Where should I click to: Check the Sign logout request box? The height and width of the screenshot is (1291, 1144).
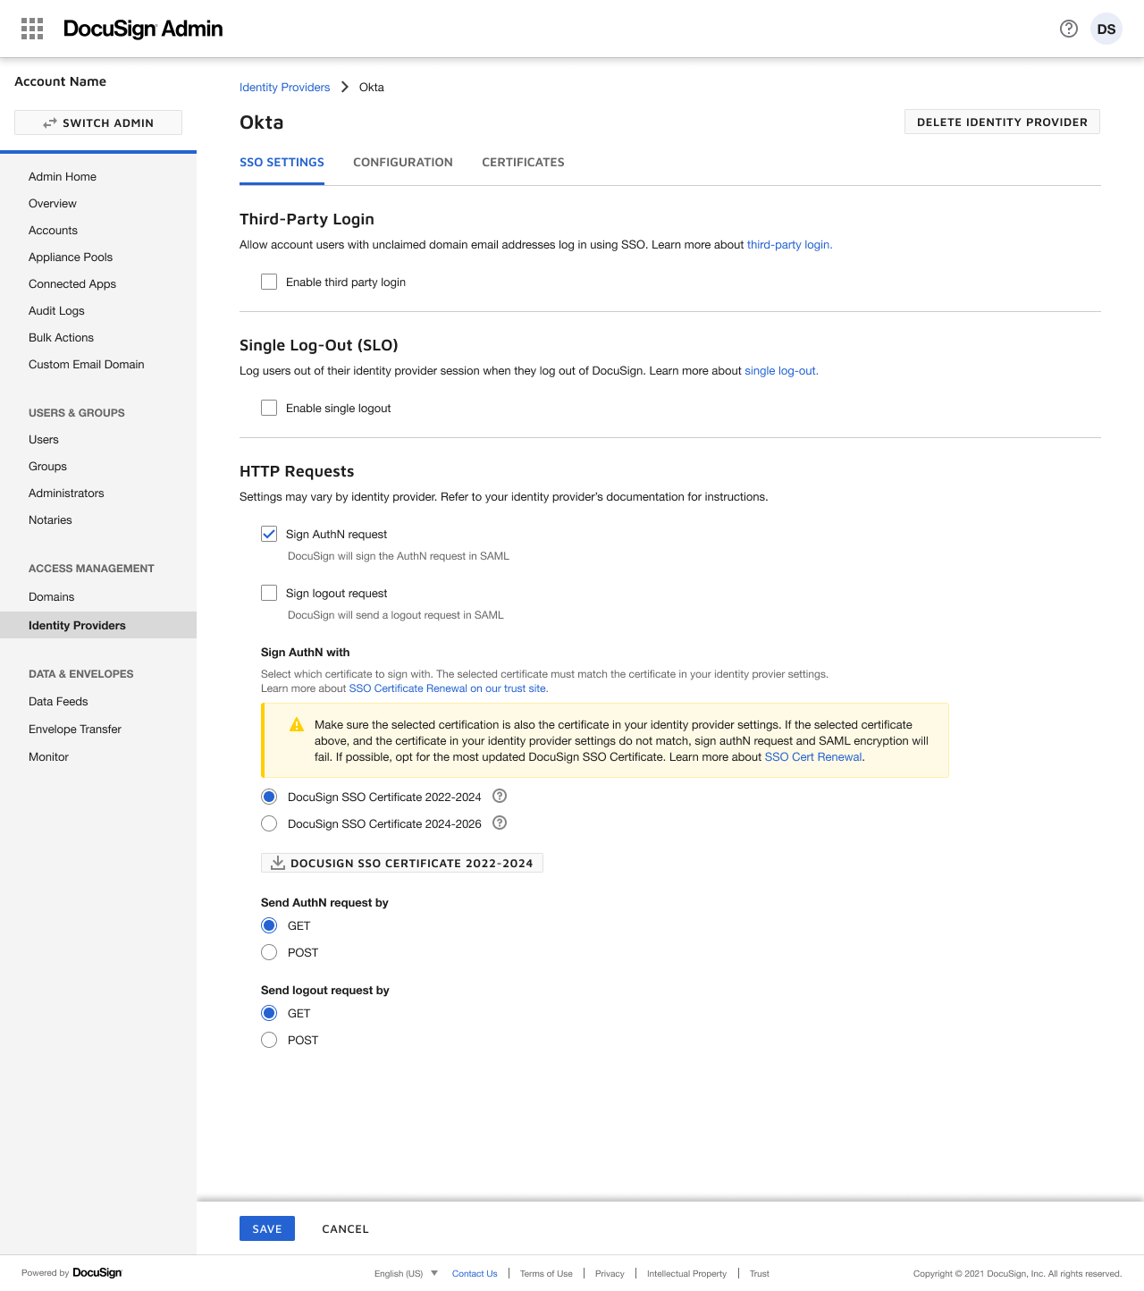pos(269,593)
